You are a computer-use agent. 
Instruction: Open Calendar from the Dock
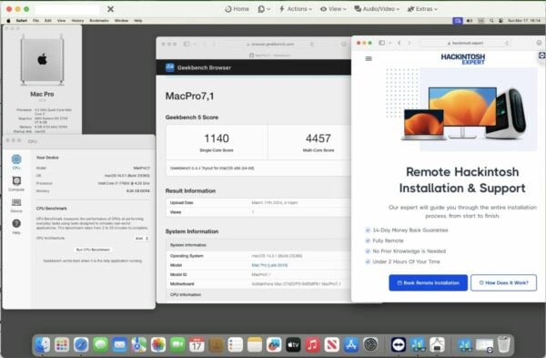point(197,344)
